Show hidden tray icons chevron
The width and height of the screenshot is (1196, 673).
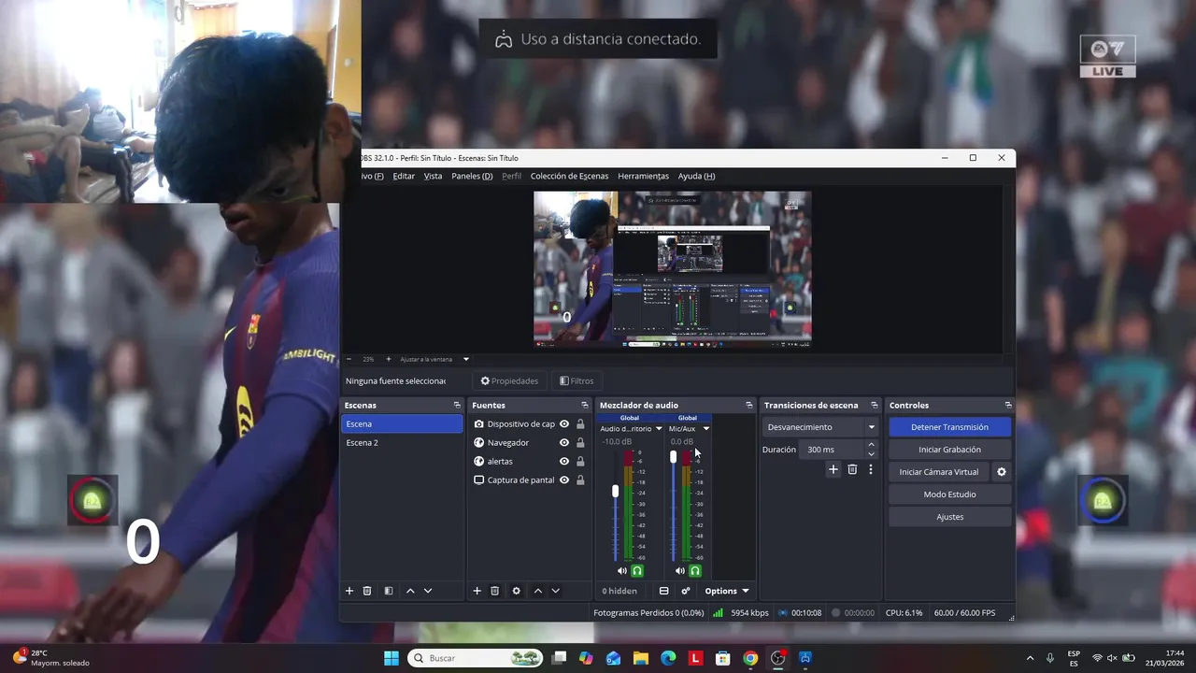pos(1030,658)
